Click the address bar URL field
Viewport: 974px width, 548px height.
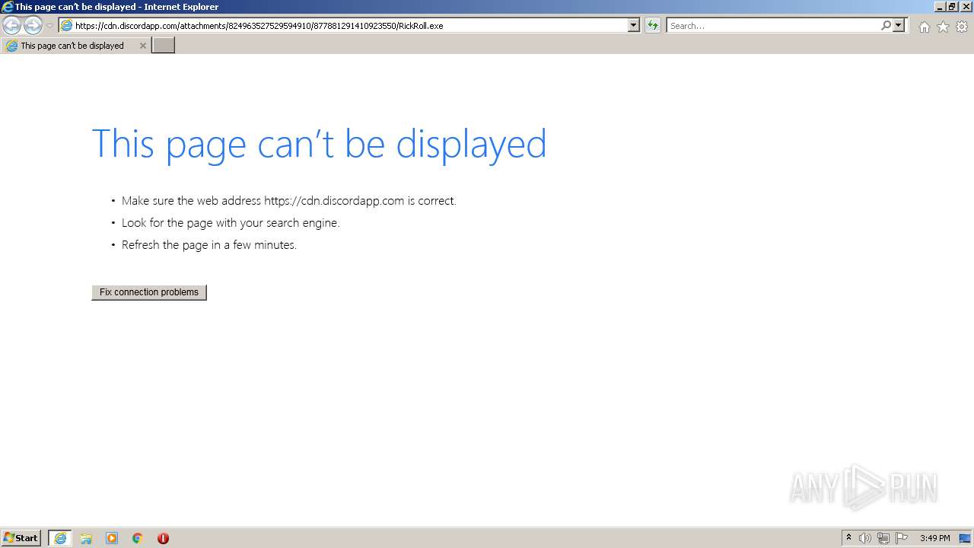coord(350,25)
